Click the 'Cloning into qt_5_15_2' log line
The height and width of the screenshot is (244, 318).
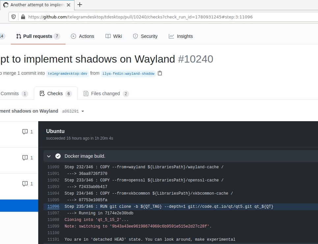[x=96, y=220]
